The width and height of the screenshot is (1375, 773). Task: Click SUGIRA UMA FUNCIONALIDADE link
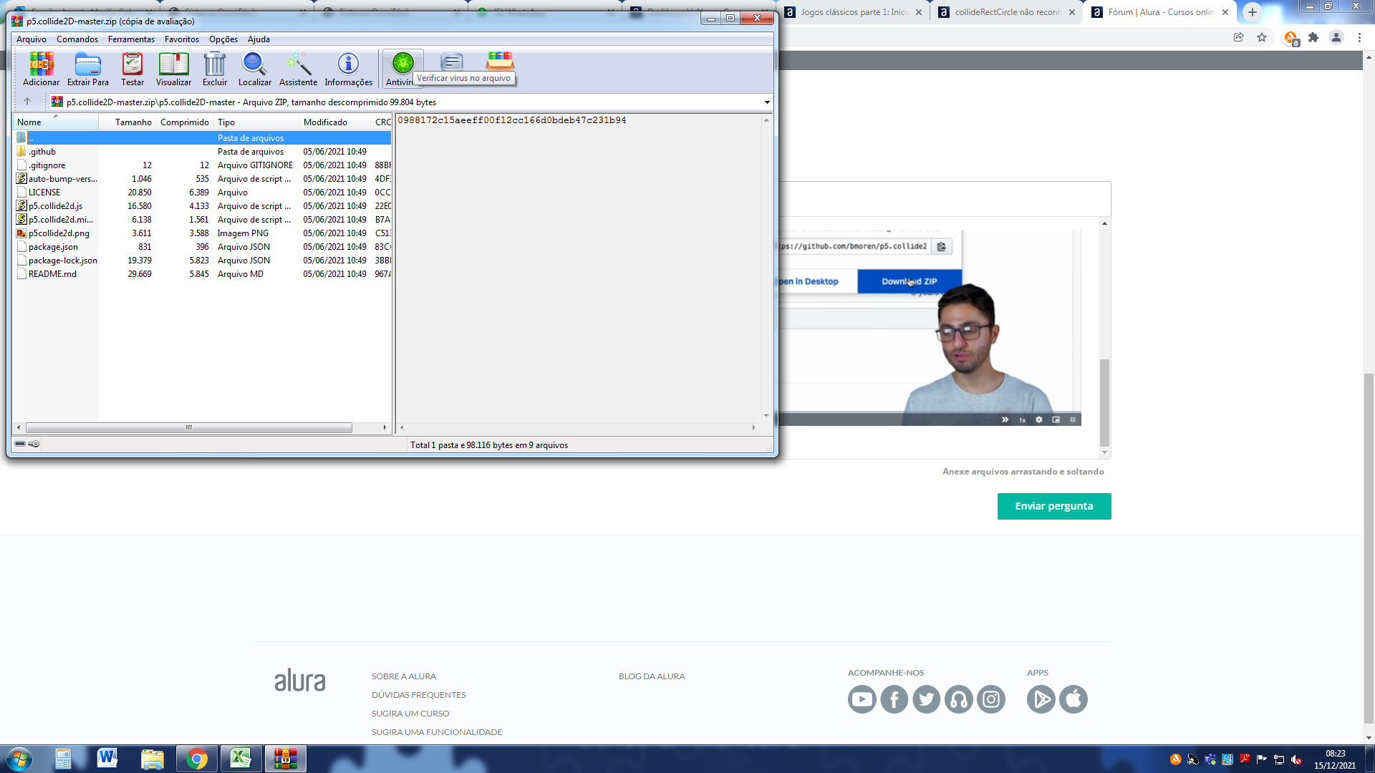tap(436, 732)
